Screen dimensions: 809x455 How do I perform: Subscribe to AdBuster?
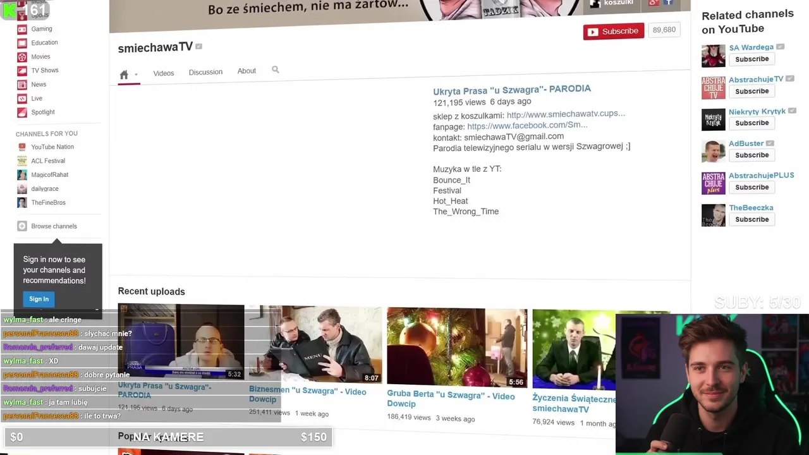(x=751, y=155)
